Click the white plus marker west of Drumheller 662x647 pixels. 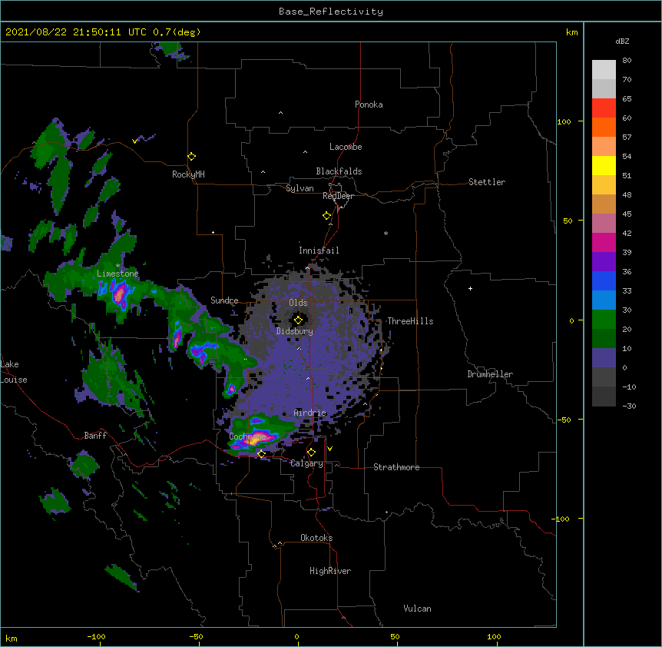[470, 288]
